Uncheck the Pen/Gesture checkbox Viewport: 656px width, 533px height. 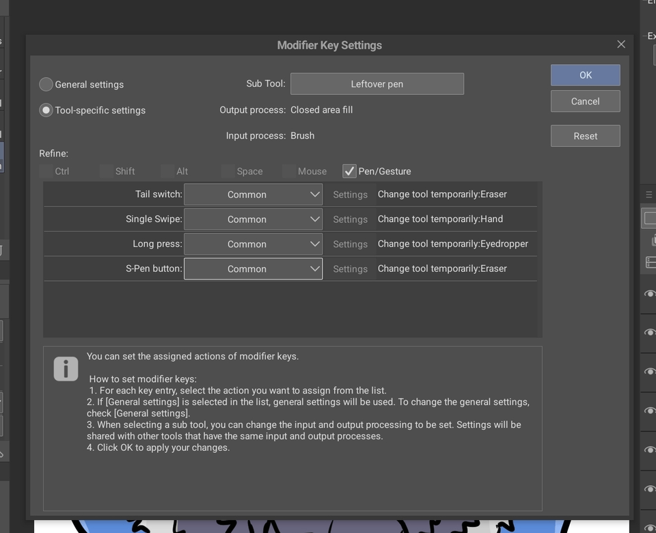[x=349, y=171]
